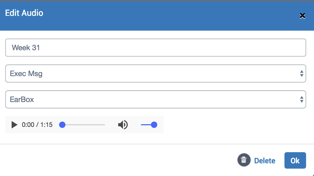This screenshot has height=176, width=314.
Task: Click the middle of the seek track
Action: 84,125
